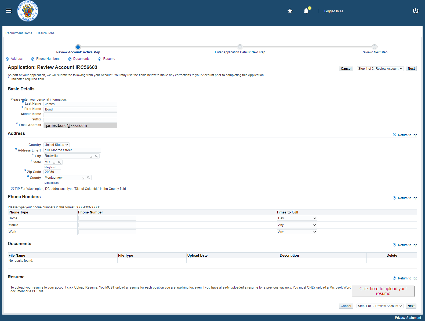Click the Montgomery County seal logo

coord(28,11)
